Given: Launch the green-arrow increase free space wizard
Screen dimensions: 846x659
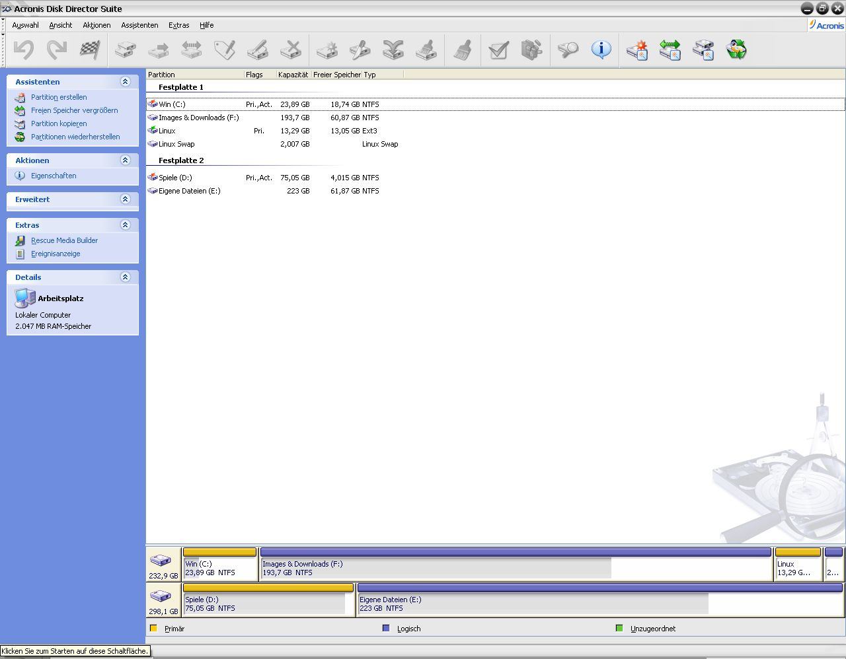Looking at the screenshot, I should pyautogui.click(x=670, y=50).
